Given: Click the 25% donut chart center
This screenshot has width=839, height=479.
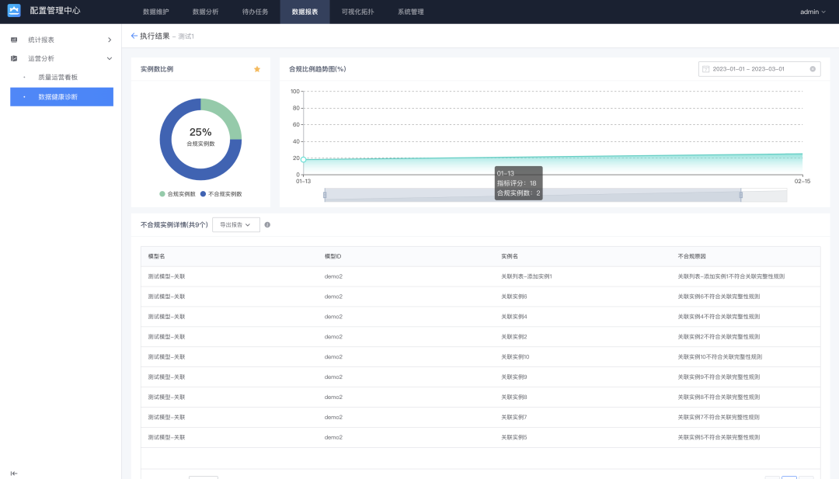Looking at the screenshot, I should 200,139.
